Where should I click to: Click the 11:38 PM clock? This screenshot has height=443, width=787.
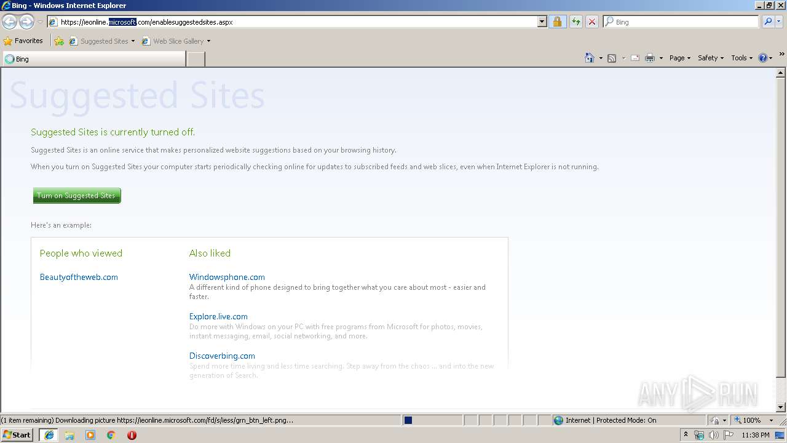coord(756,435)
